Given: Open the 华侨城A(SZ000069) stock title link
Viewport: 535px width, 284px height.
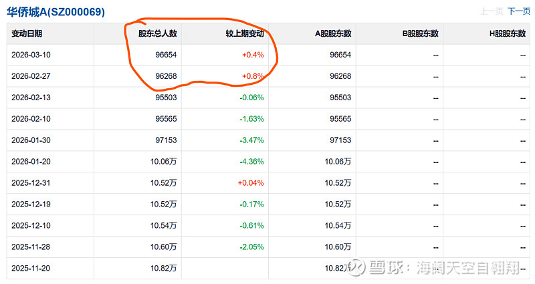Looking at the screenshot, I should [x=56, y=12].
